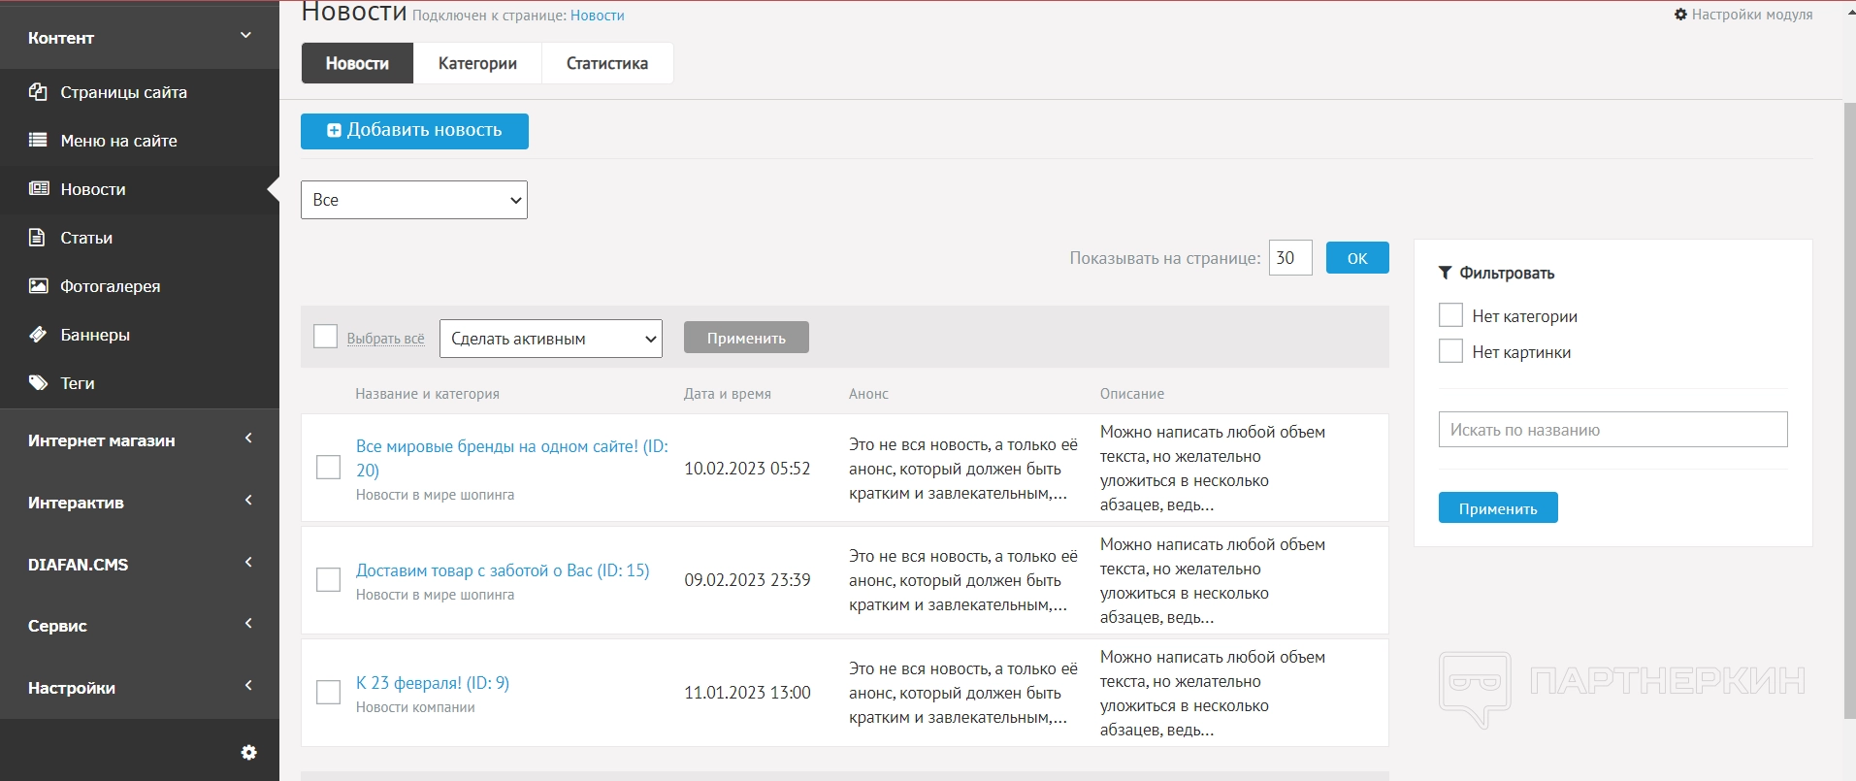1856x781 pixels.
Task: Click the Страницы сайта pages icon
Action: click(38, 92)
